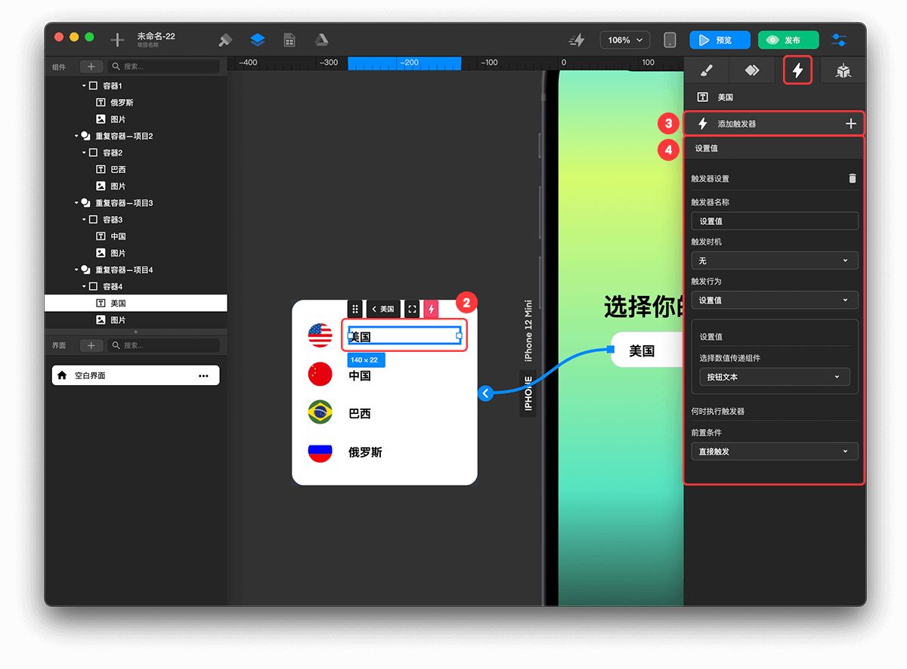
Task: Open the sliders settings icon at top right
Action: [838, 40]
